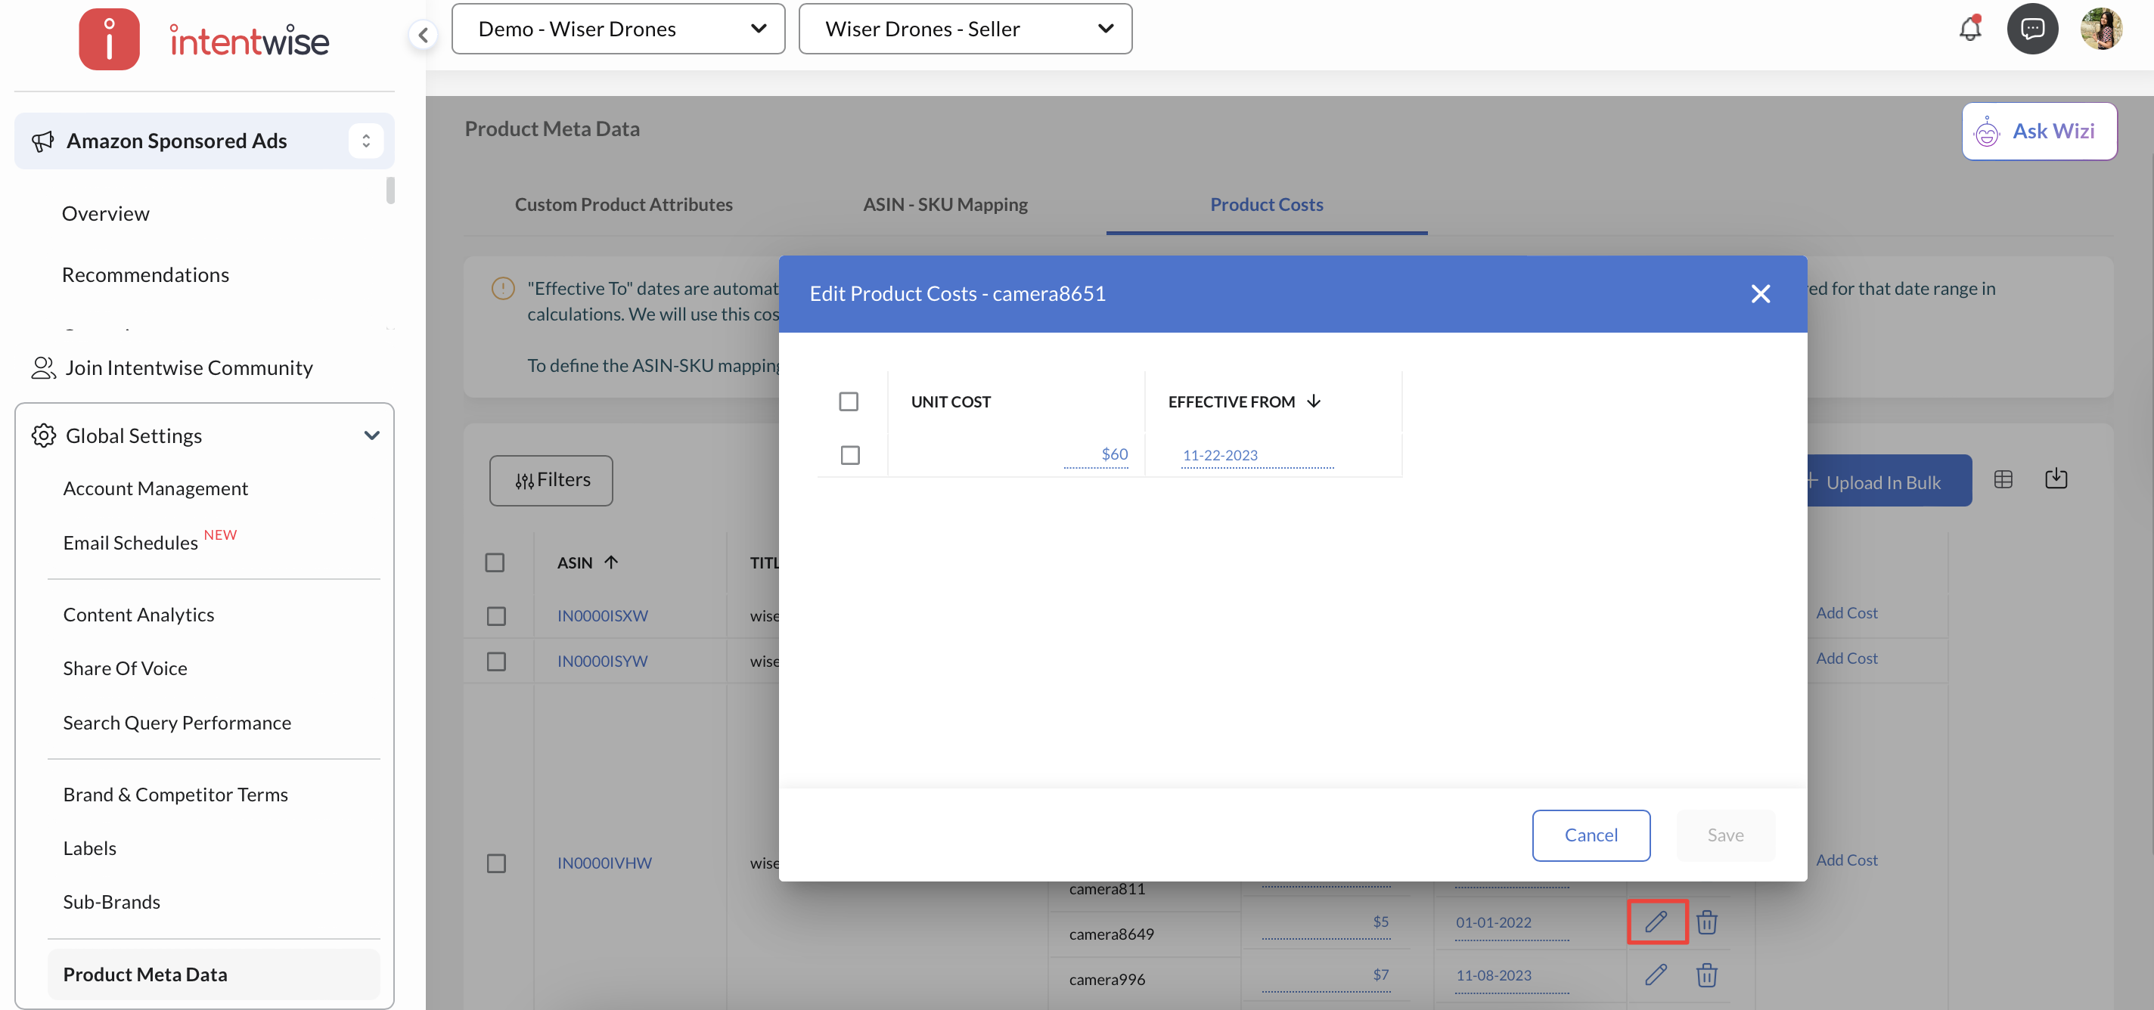The height and width of the screenshot is (1010, 2154).
Task: Click the user profile avatar
Action: tap(2100, 29)
